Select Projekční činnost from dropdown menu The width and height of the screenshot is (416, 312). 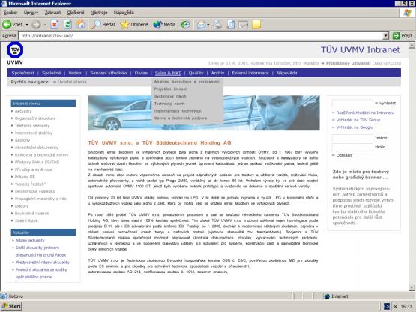(170, 89)
